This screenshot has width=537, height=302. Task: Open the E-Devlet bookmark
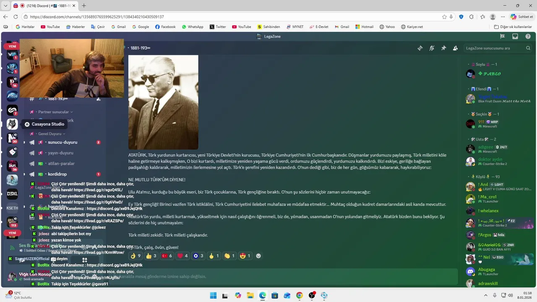(319, 27)
